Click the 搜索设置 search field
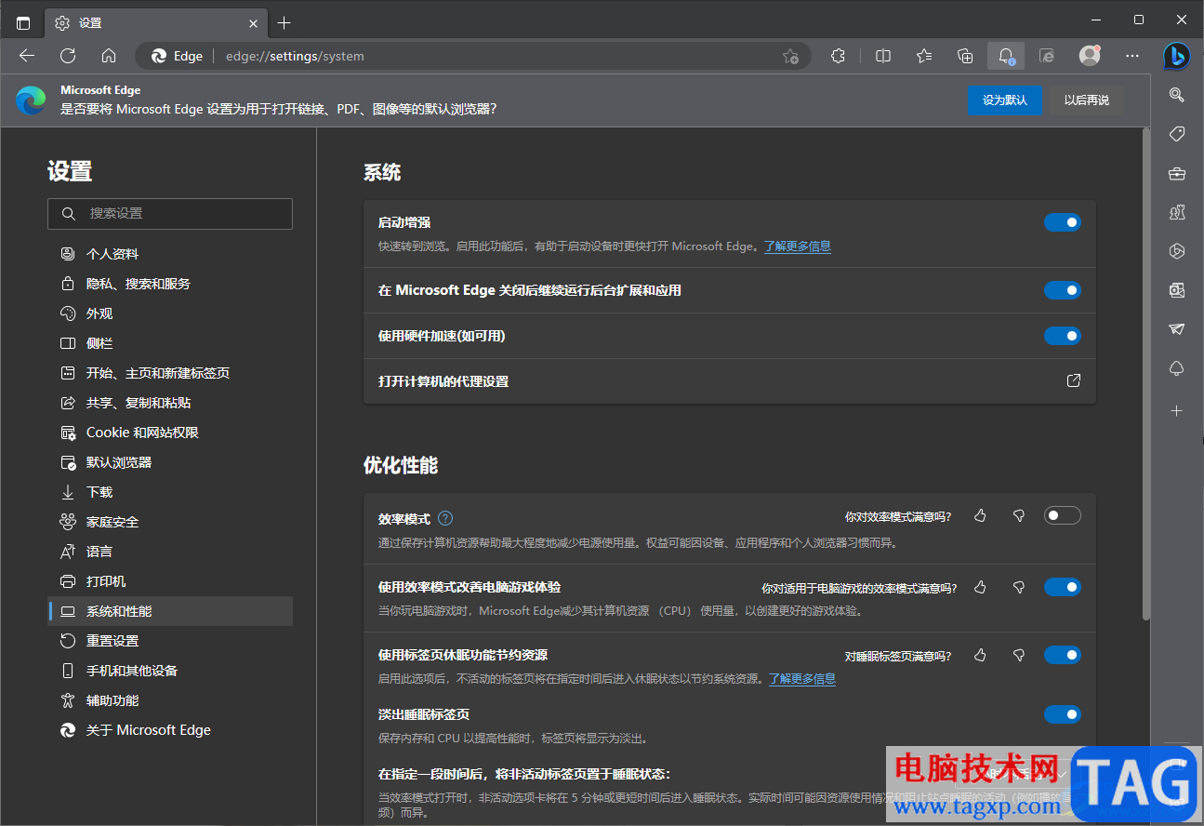1204x826 pixels. point(170,213)
